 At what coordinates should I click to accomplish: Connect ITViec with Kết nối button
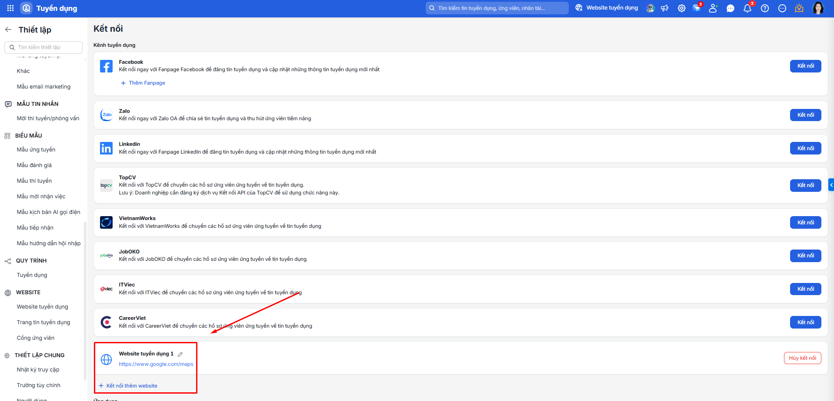[x=805, y=289]
